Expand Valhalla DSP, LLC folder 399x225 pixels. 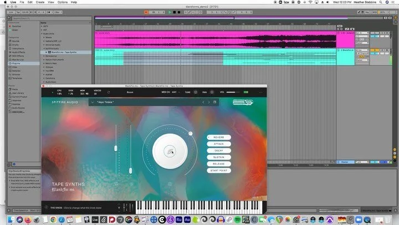[x=44, y=41]
